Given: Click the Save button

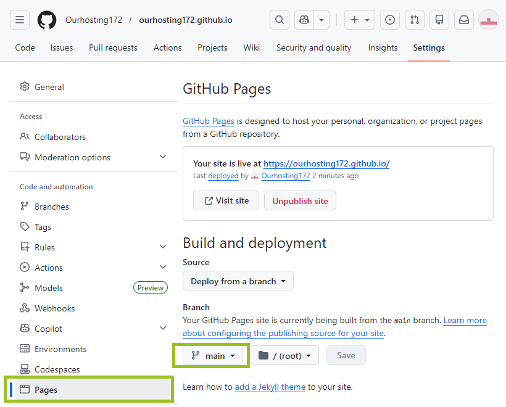Looking at the screenshot, I should (346, 356).
